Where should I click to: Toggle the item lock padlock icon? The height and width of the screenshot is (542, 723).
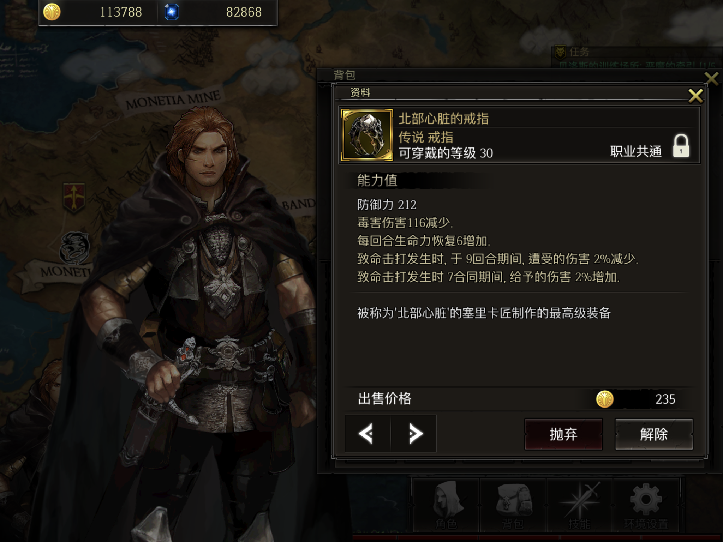click(x=681, y=145)
